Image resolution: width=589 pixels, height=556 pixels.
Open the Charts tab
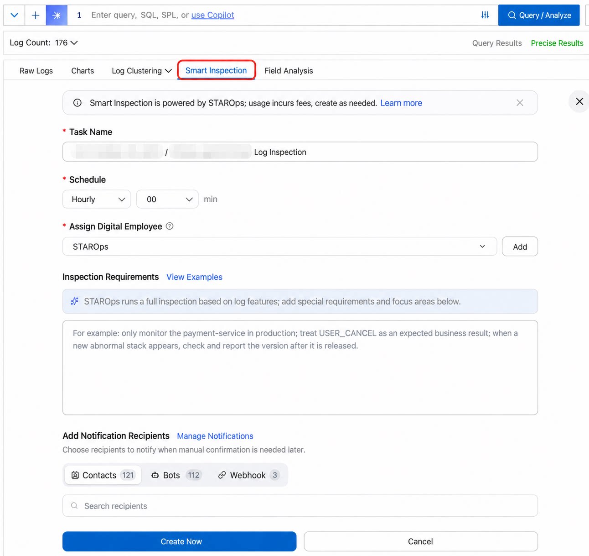(83, 71)
